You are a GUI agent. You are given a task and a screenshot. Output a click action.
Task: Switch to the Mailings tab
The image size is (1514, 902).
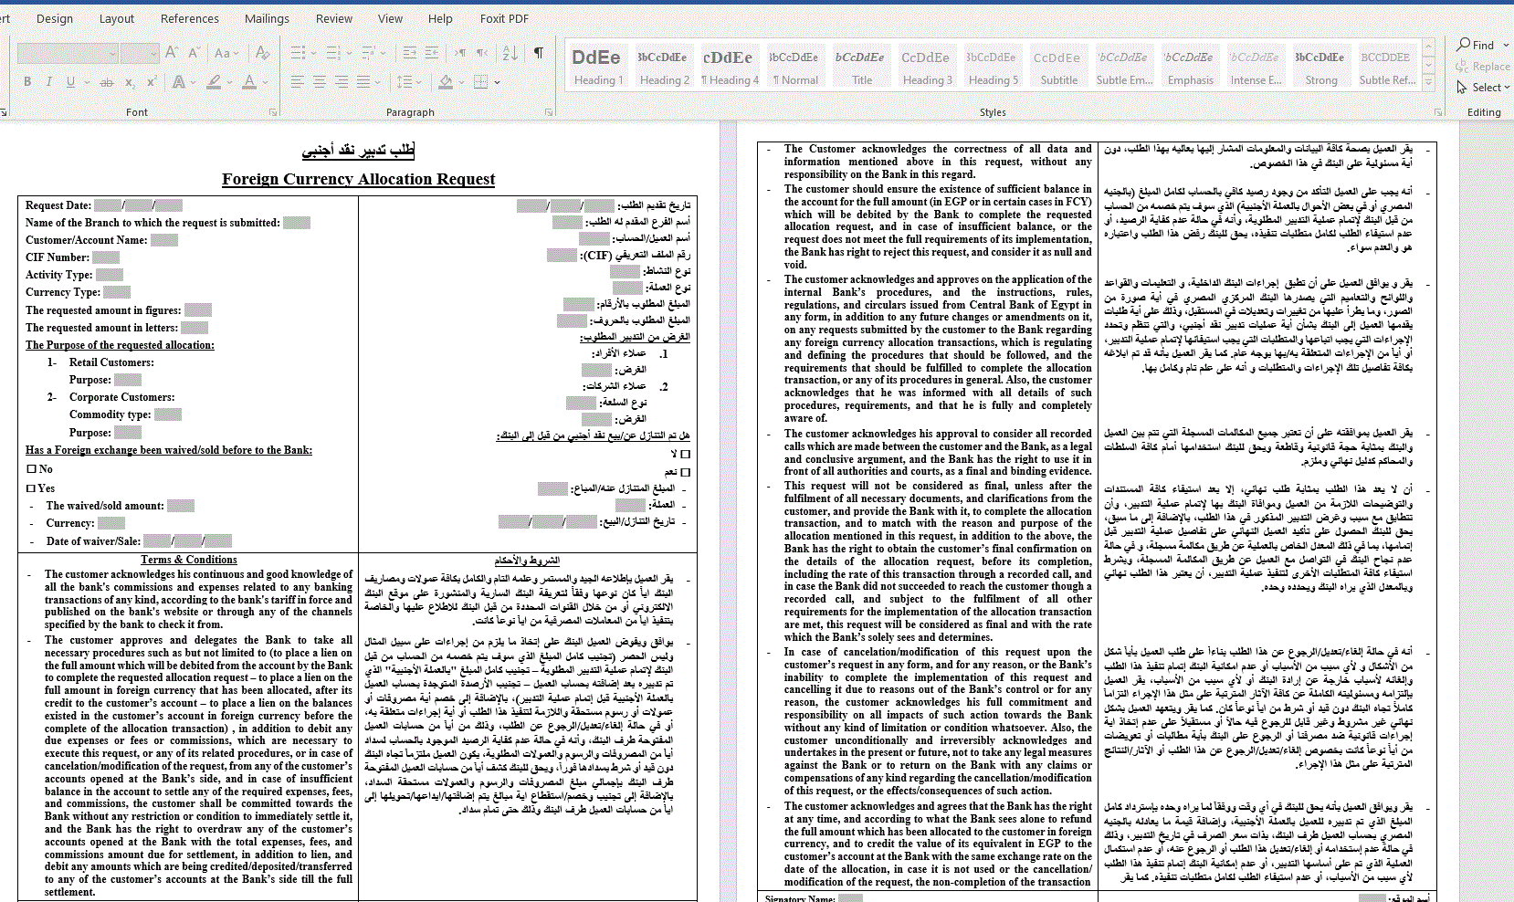click(267, 18)
